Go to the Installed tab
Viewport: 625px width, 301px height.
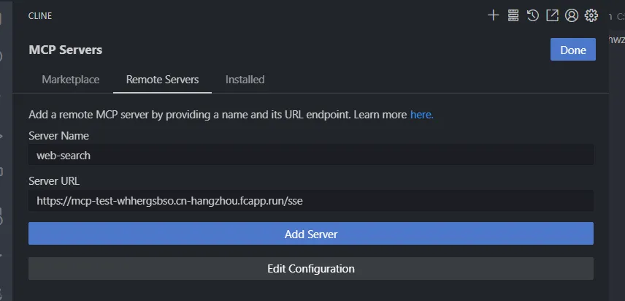245,80
